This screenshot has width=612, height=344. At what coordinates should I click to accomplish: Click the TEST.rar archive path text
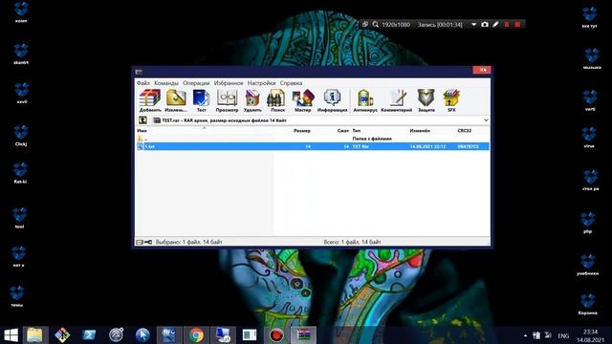pyautogui.click(x=224, y=120)
